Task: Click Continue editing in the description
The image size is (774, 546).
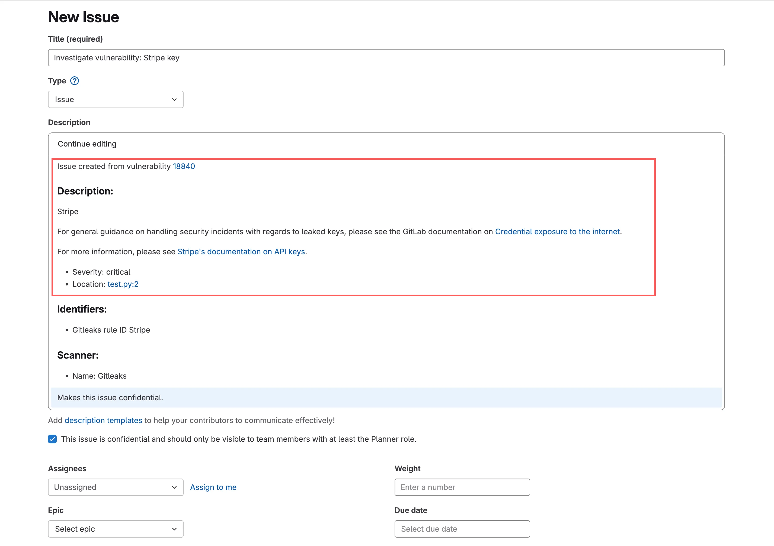Action: (87, 144)
